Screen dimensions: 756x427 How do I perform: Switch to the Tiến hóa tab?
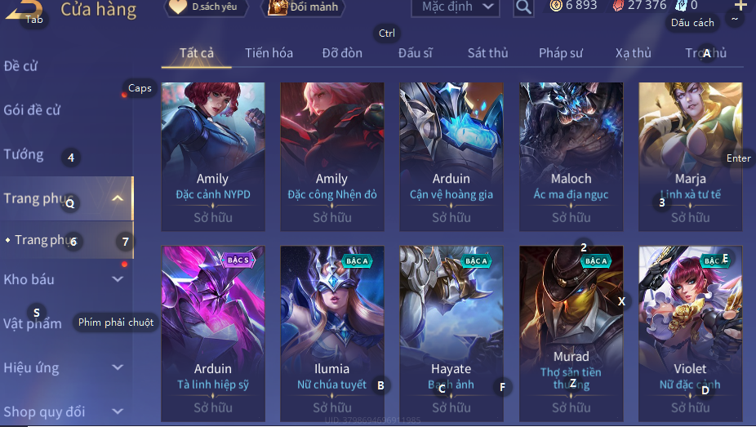click(269, 53)
